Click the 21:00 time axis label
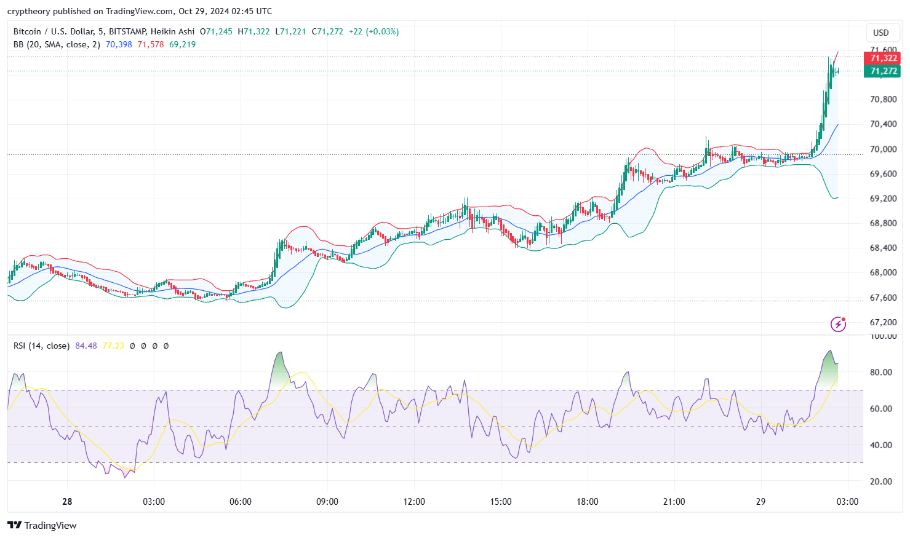 (674, 502)
